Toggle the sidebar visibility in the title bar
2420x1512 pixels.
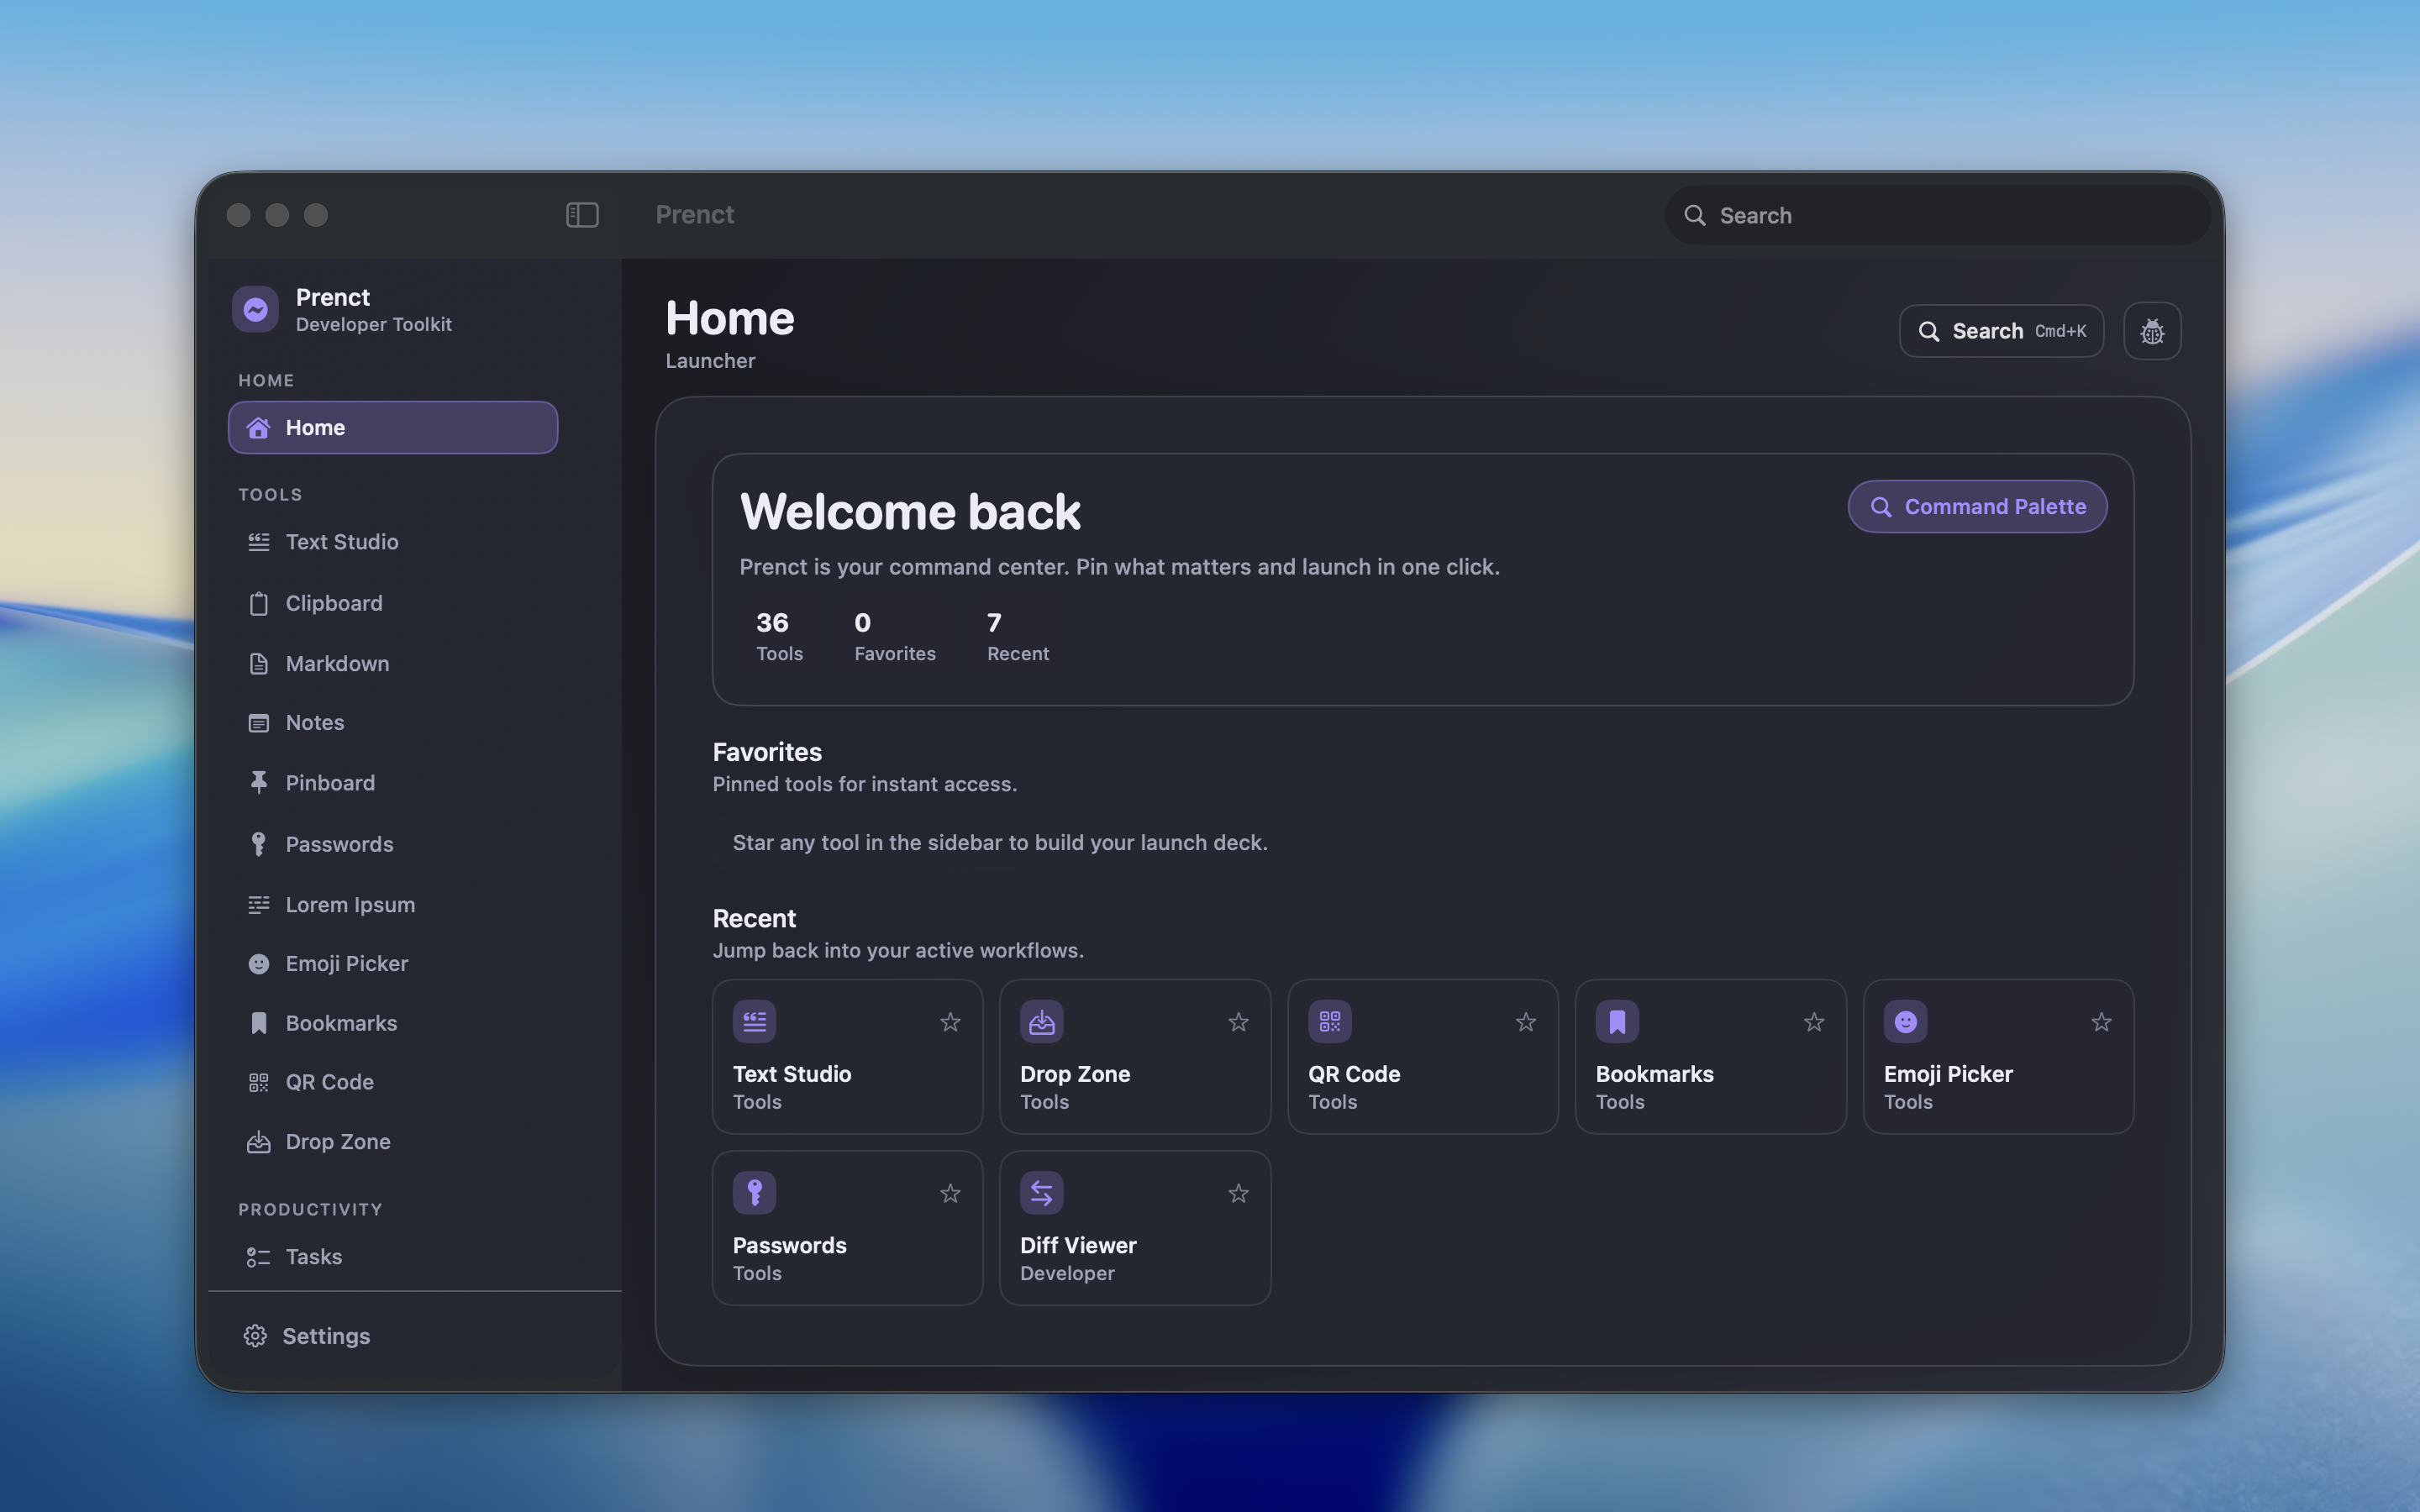(x=582, y=214)
